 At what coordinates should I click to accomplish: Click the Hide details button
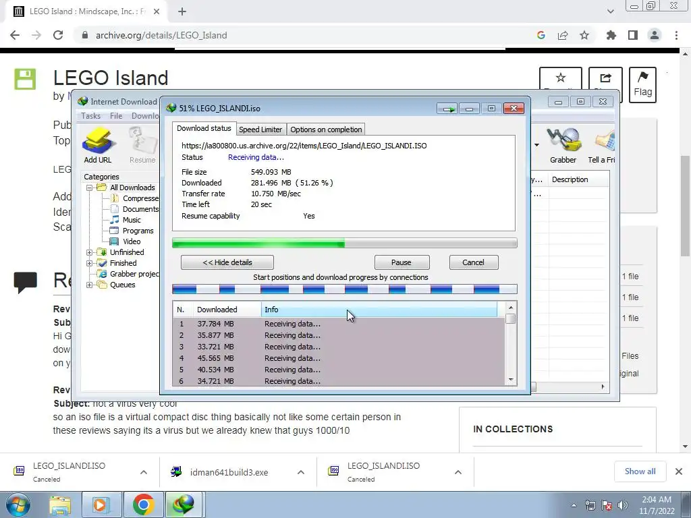point(227,262)
